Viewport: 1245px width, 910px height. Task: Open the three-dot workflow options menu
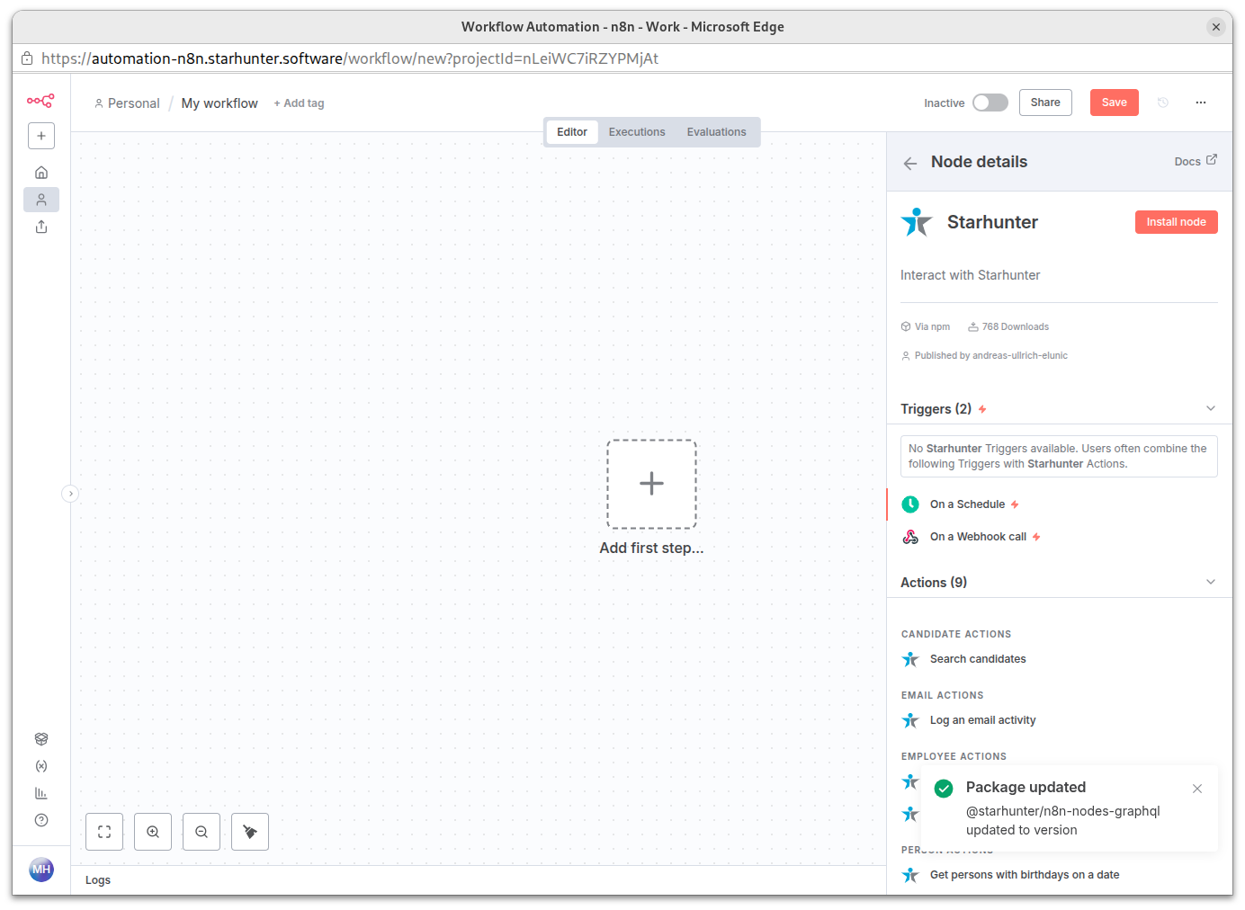pos(1201,103)
